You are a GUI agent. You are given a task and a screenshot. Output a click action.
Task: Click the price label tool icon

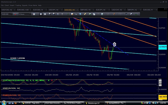(126, 14)
